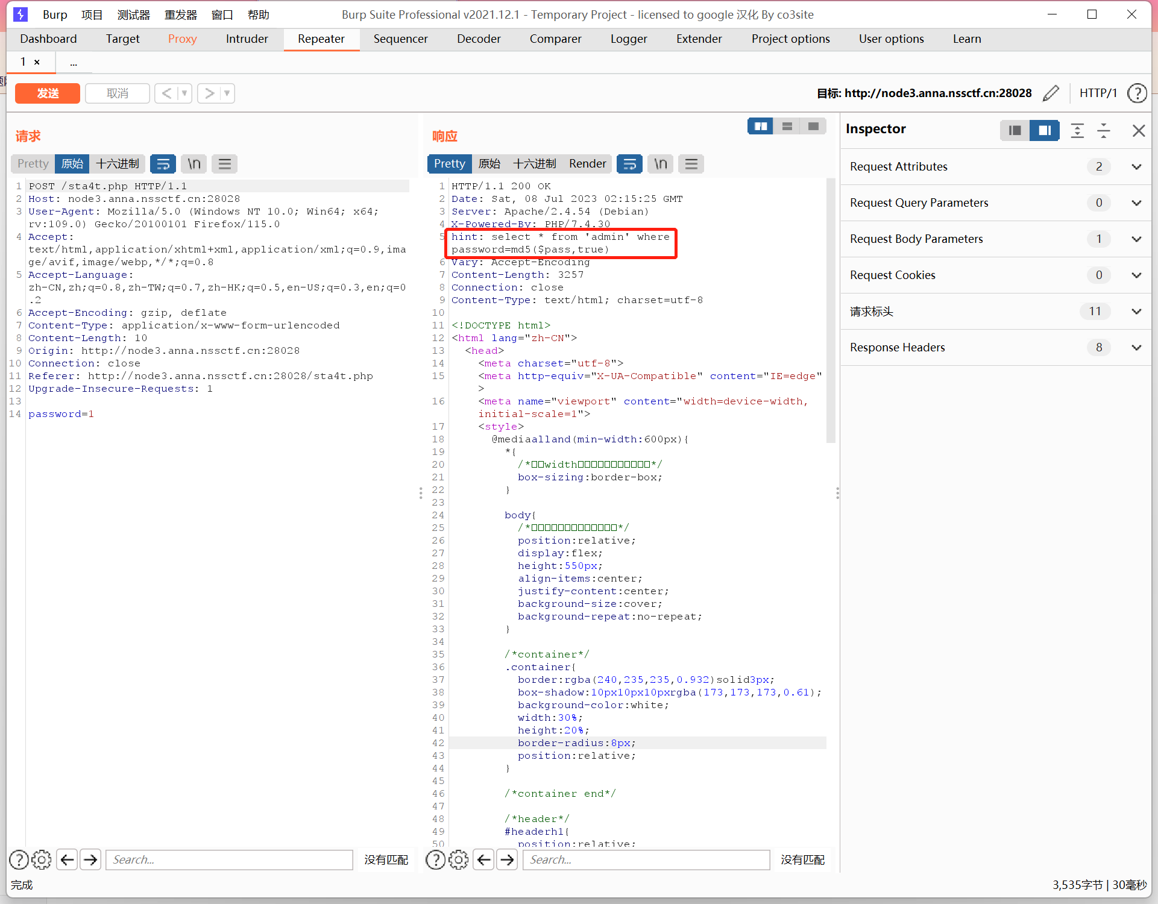Open Intruder menu tab

247,37
